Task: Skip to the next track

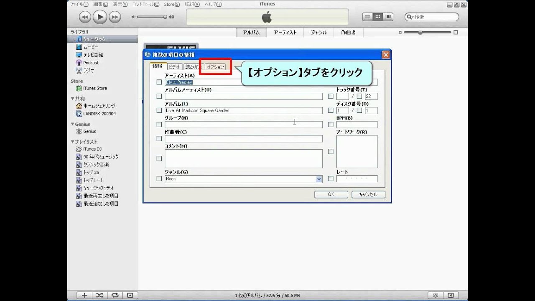Action: click(x=115, y=17)
